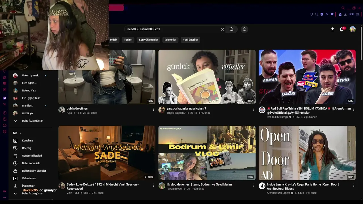Play the Bodrum & İzmir vlog thumbnail
This screenshot has height=204, width=363.
[207, 153]
